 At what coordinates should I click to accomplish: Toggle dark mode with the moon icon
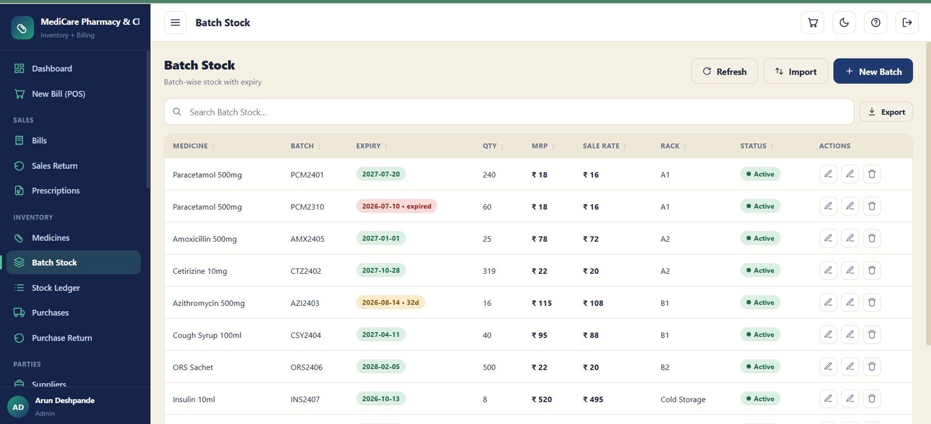pyautogui.click(x=844, y=23)
